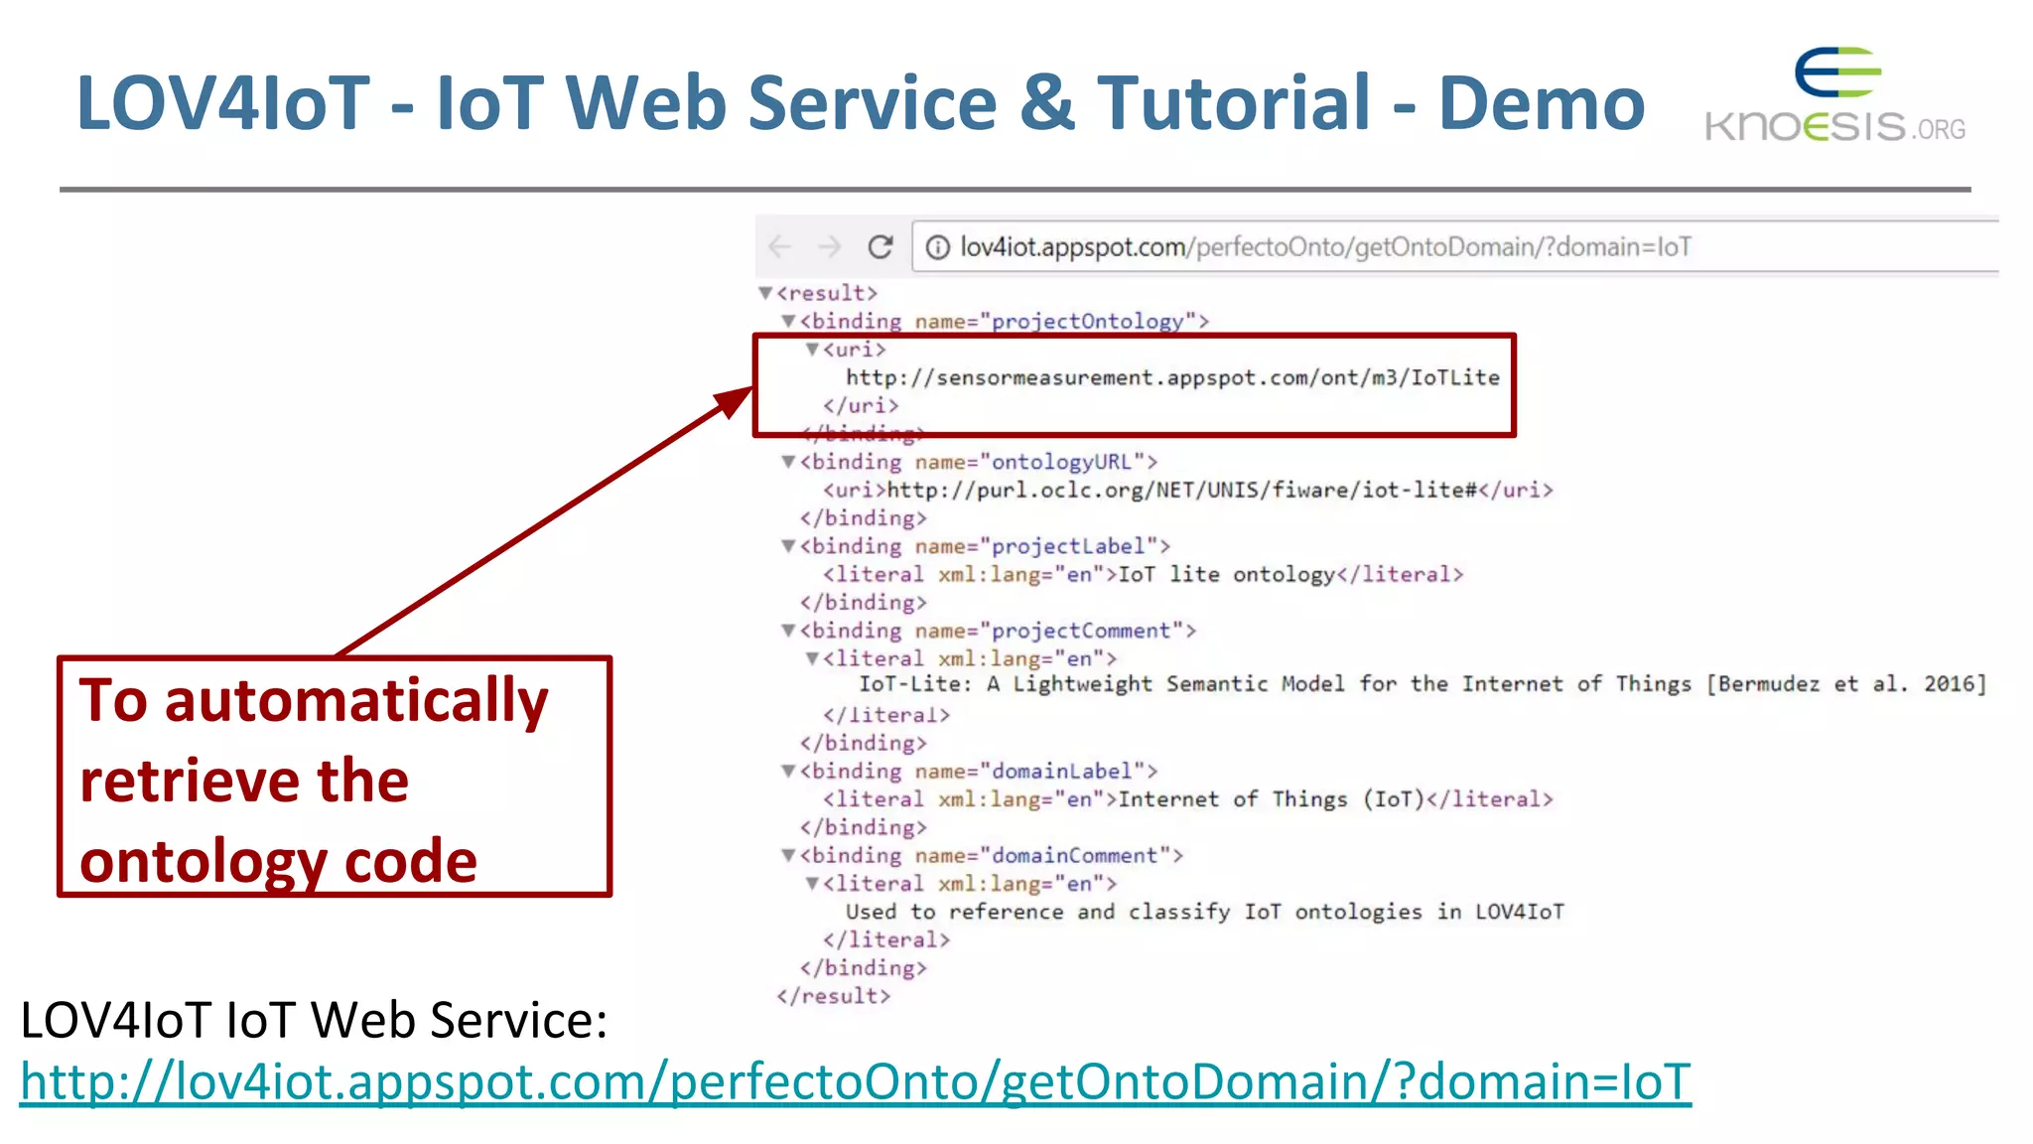Collapse the first uri element triangle

(x=812, y=349)
